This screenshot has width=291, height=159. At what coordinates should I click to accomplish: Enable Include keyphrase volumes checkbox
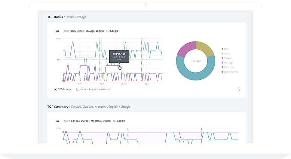(78, 89)
